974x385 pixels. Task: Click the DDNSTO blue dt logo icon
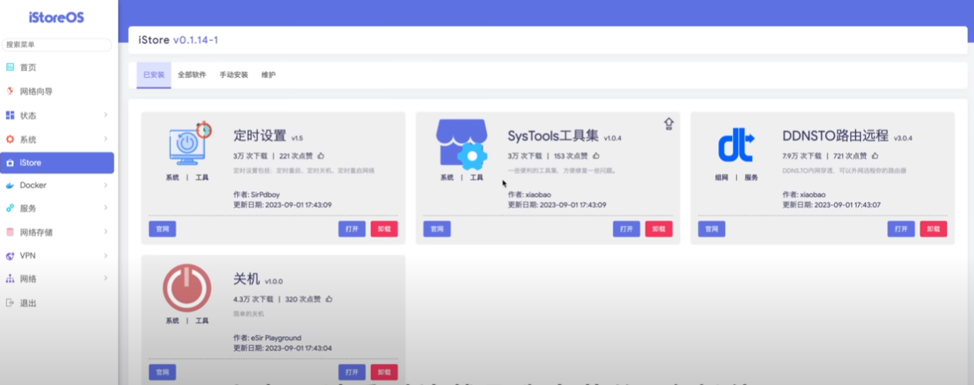(737, 146)
